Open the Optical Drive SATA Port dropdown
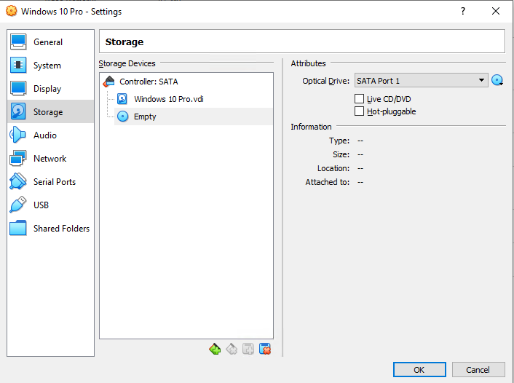 tap(422, 80)
